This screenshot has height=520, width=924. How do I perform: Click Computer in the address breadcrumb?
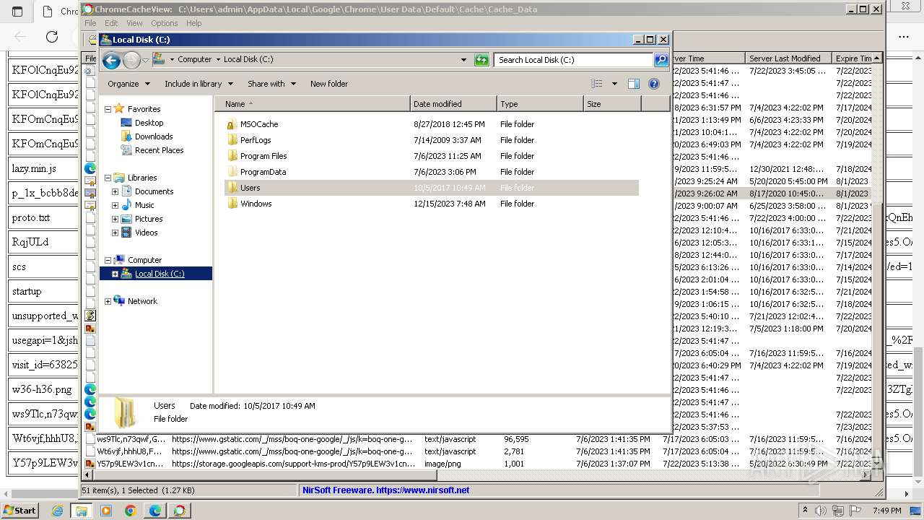[195, 60]
